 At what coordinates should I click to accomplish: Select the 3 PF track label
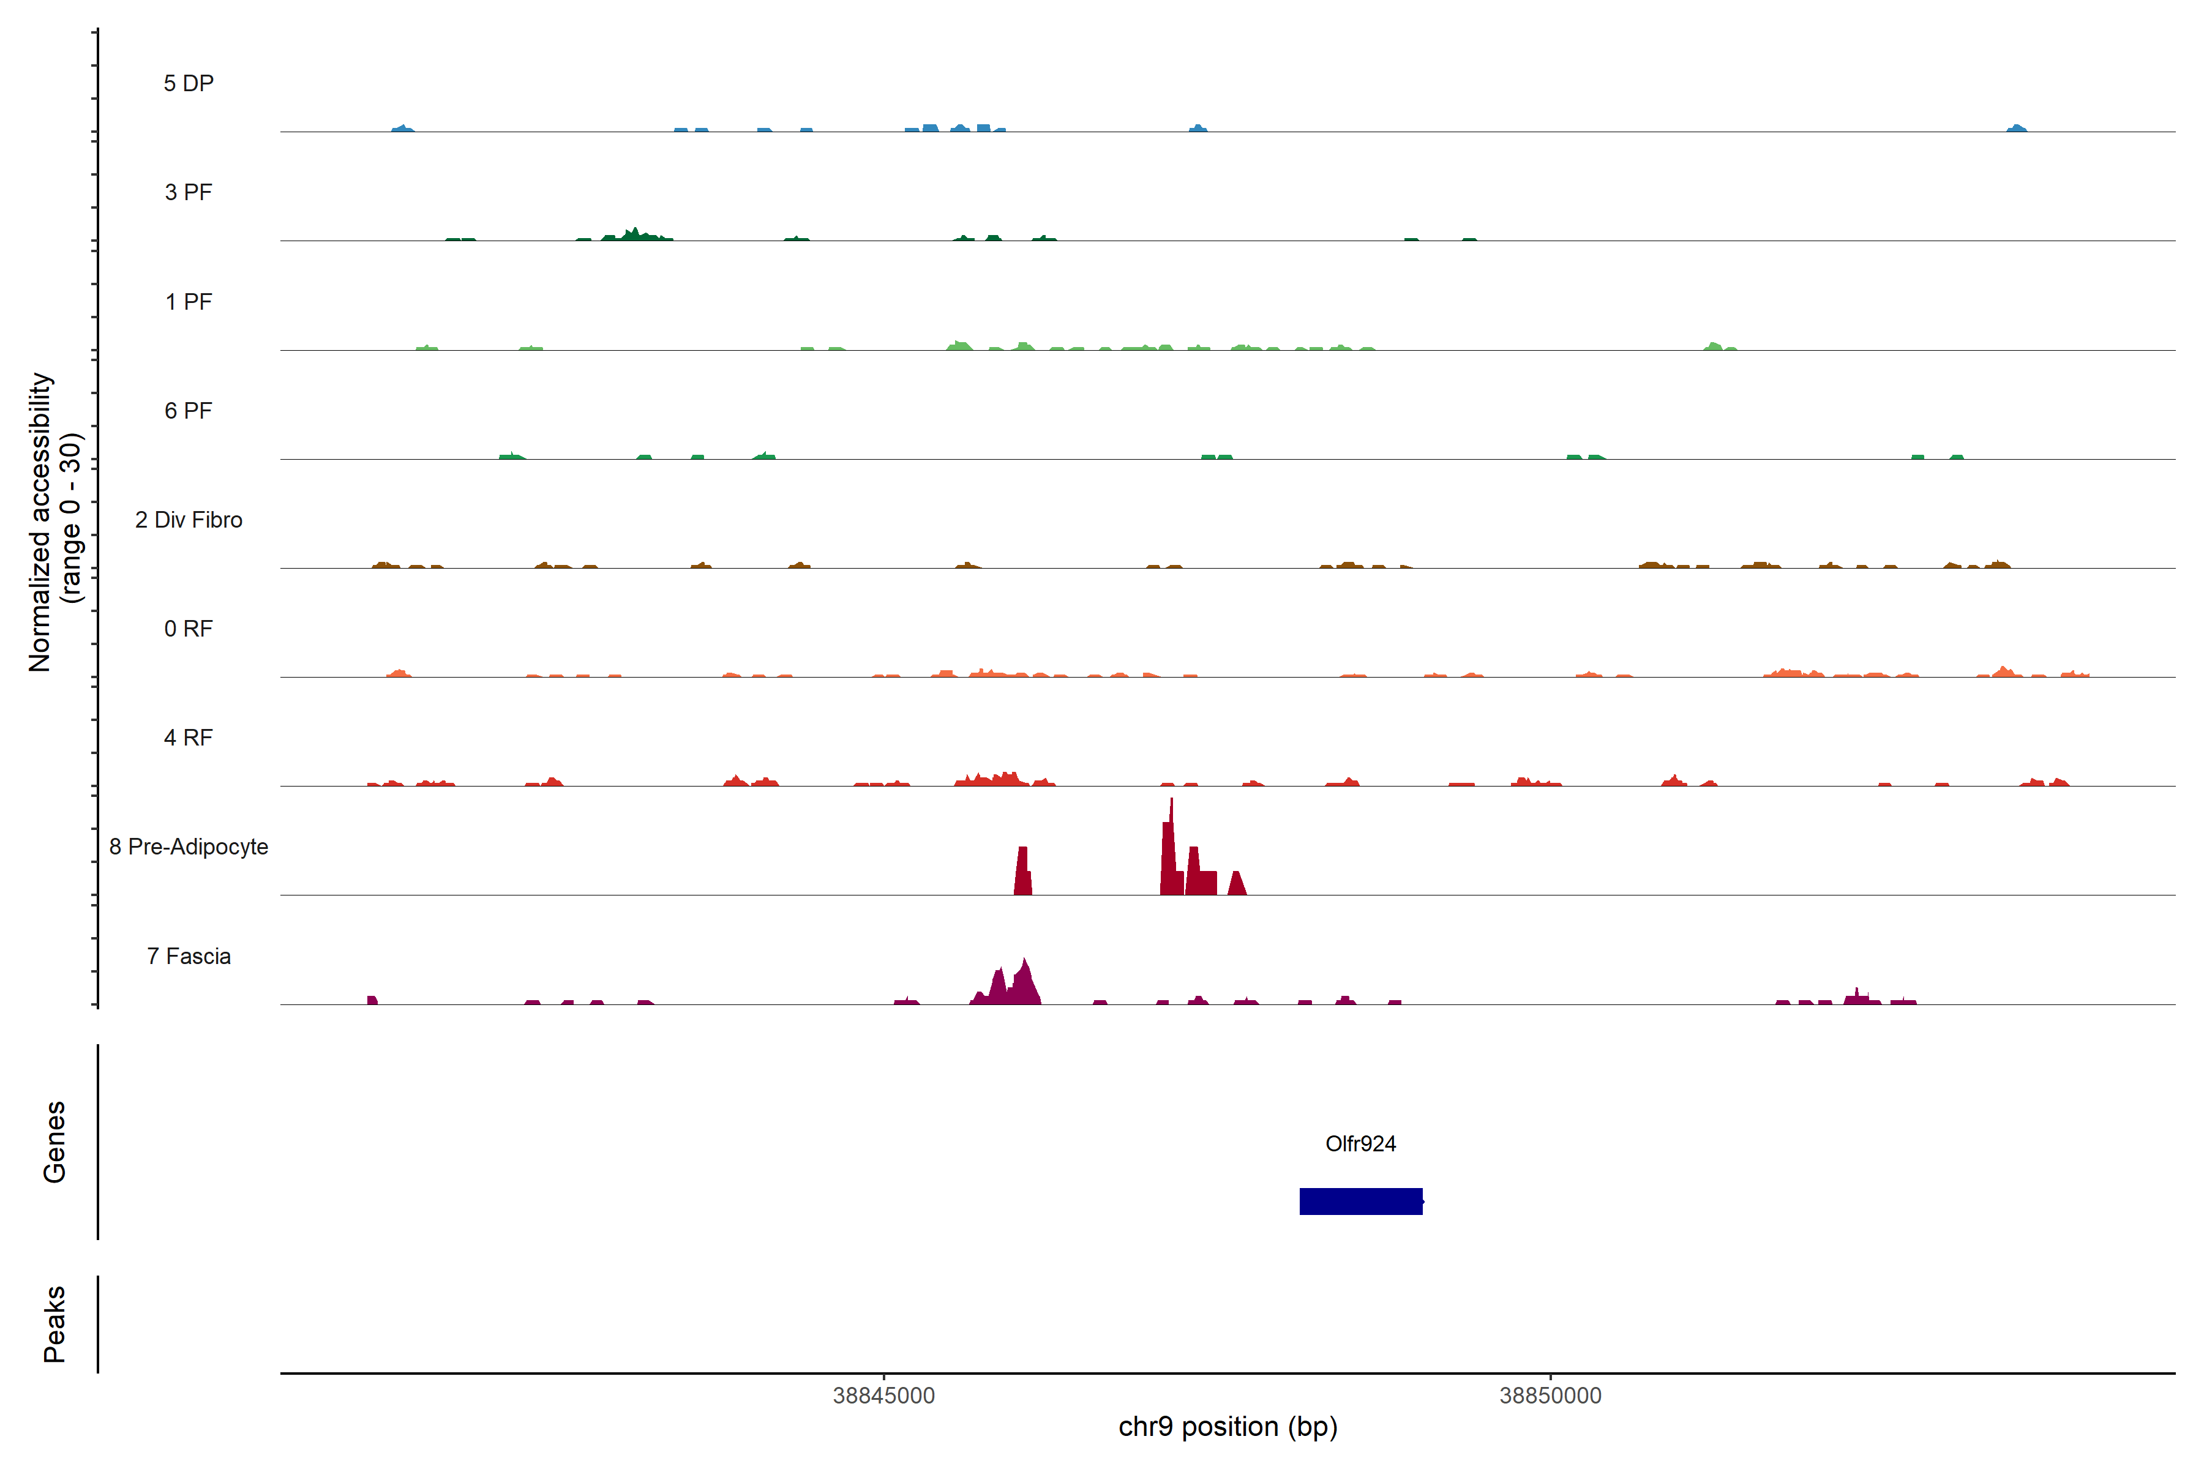(189, 192)
